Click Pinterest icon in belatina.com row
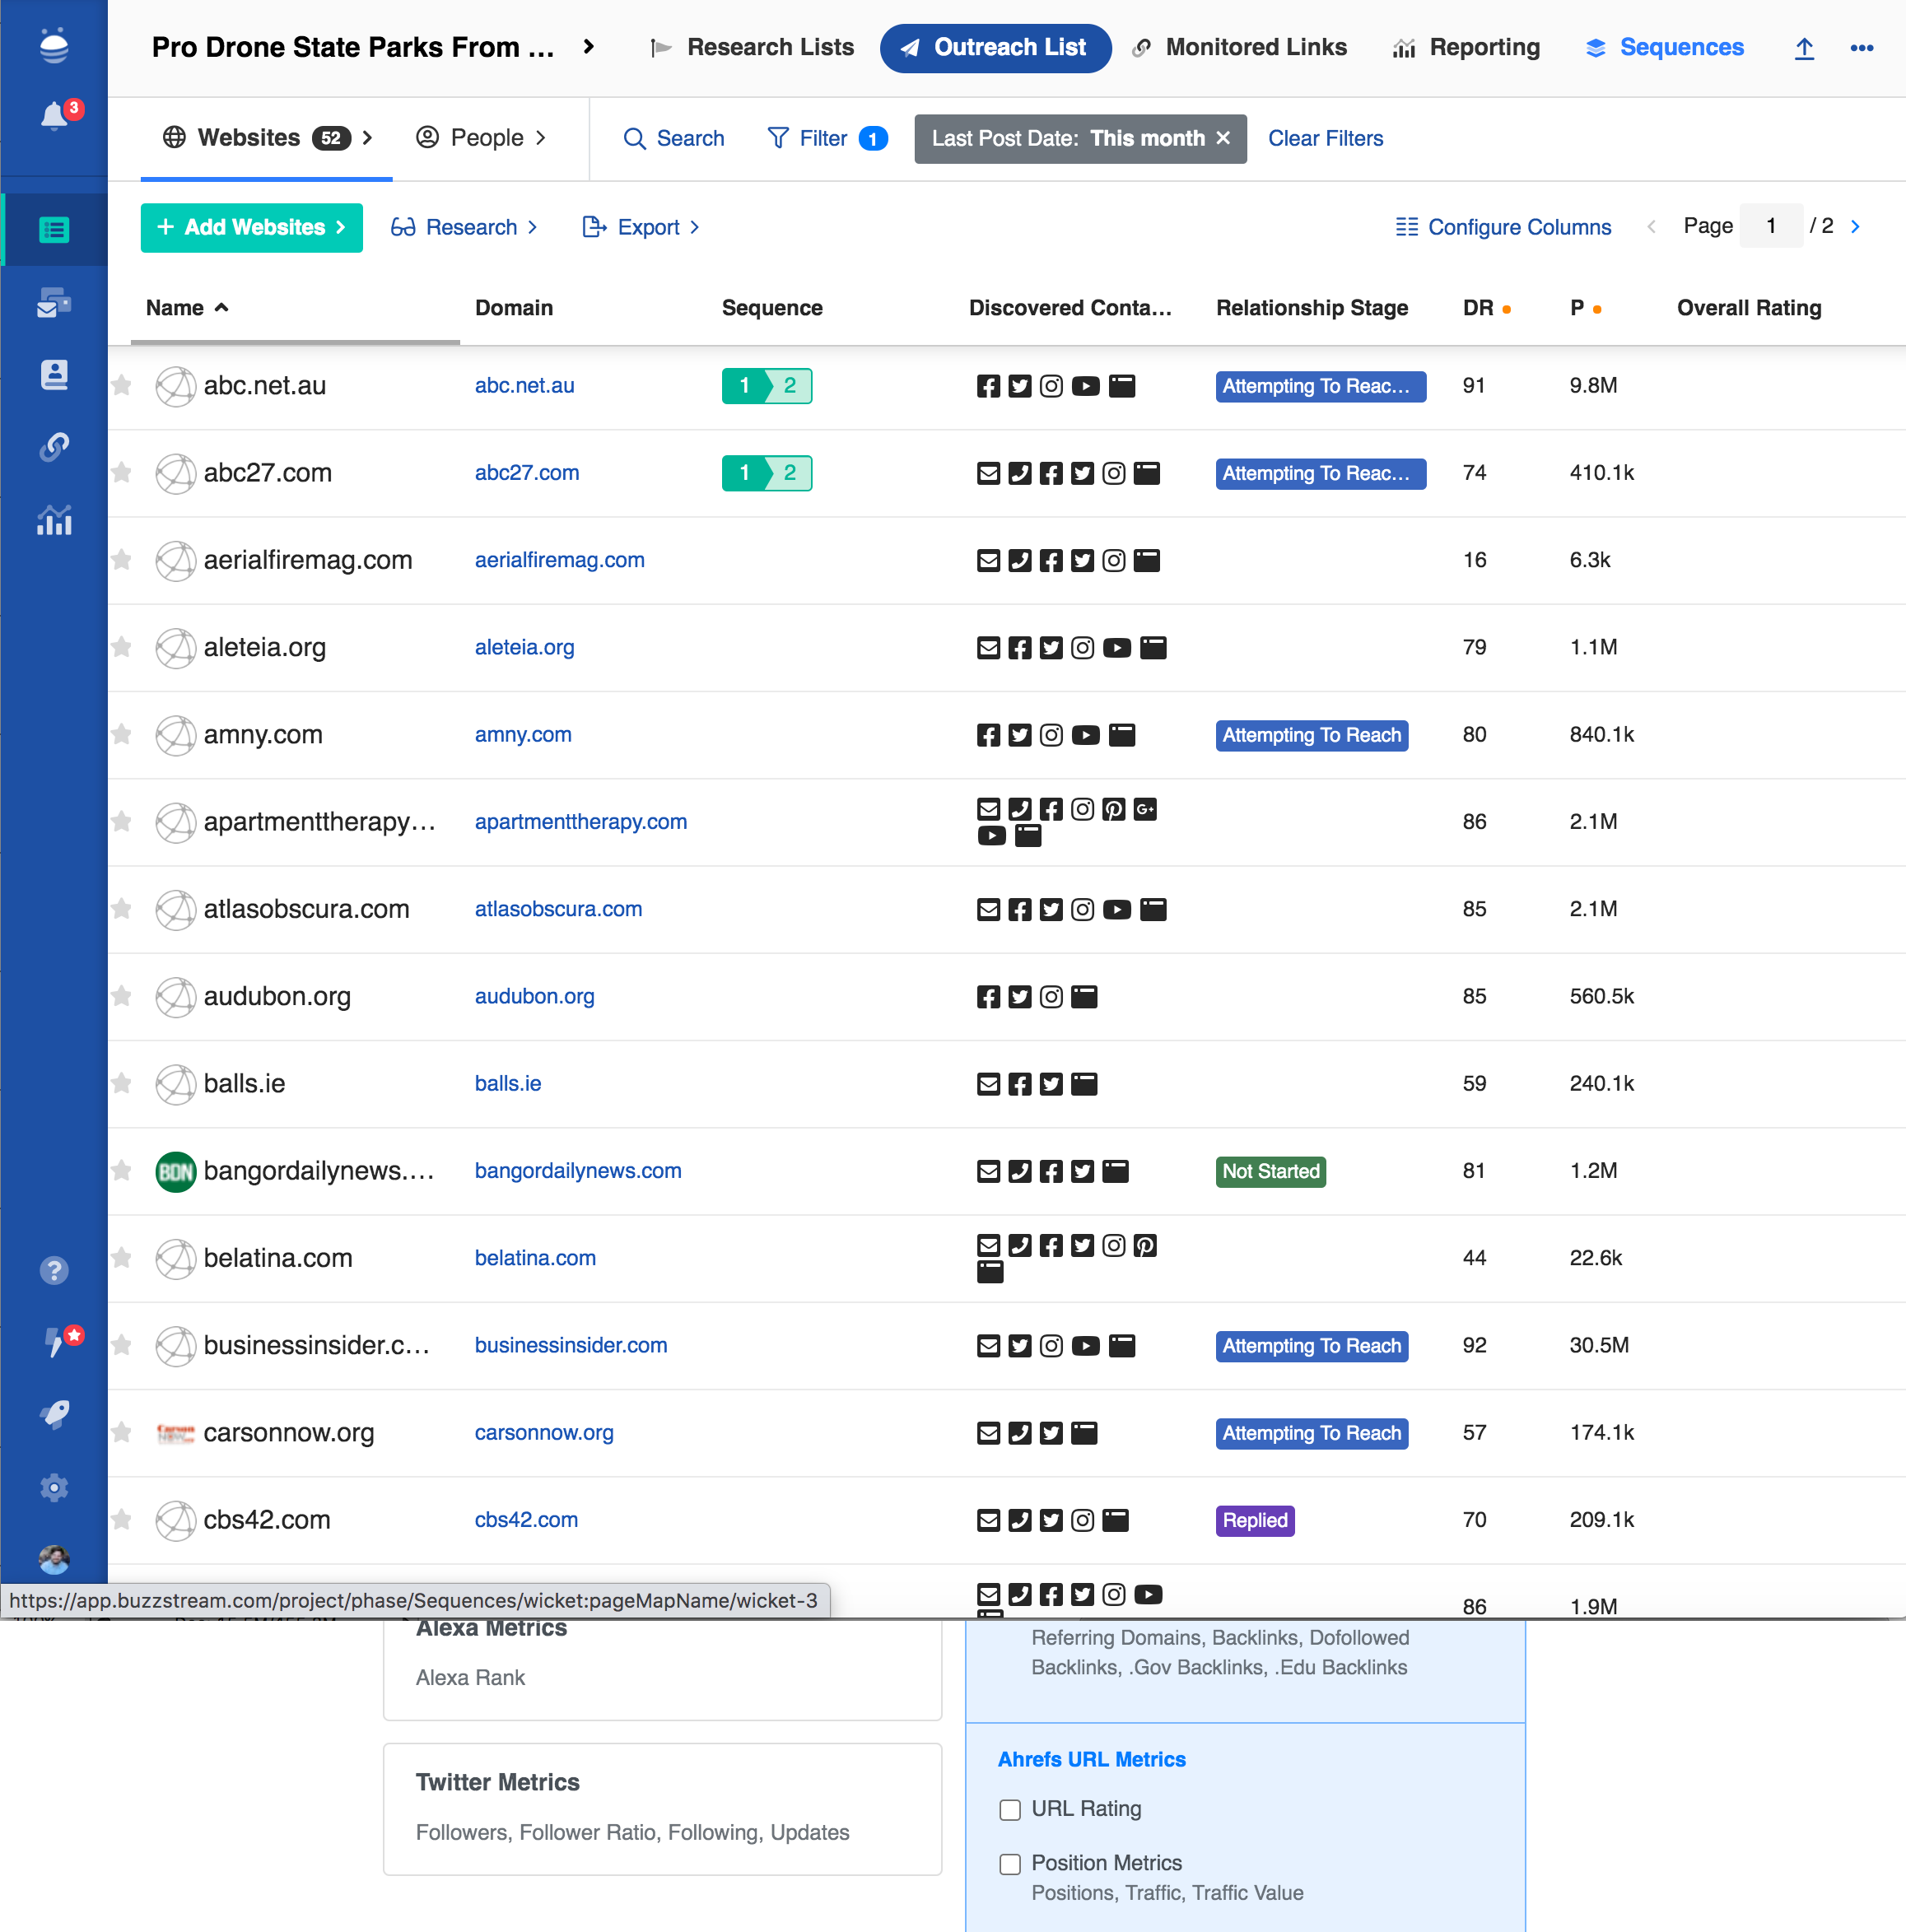Screen dimensions: 1906x1932 click(1145, 1245)
